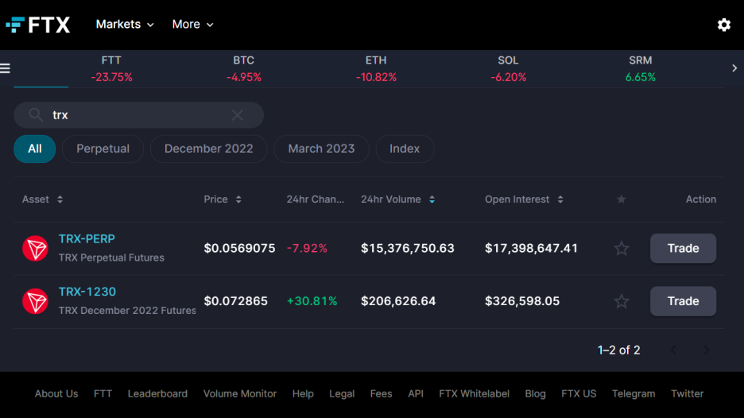Open the Twitter footer link

tap(687, 394)
